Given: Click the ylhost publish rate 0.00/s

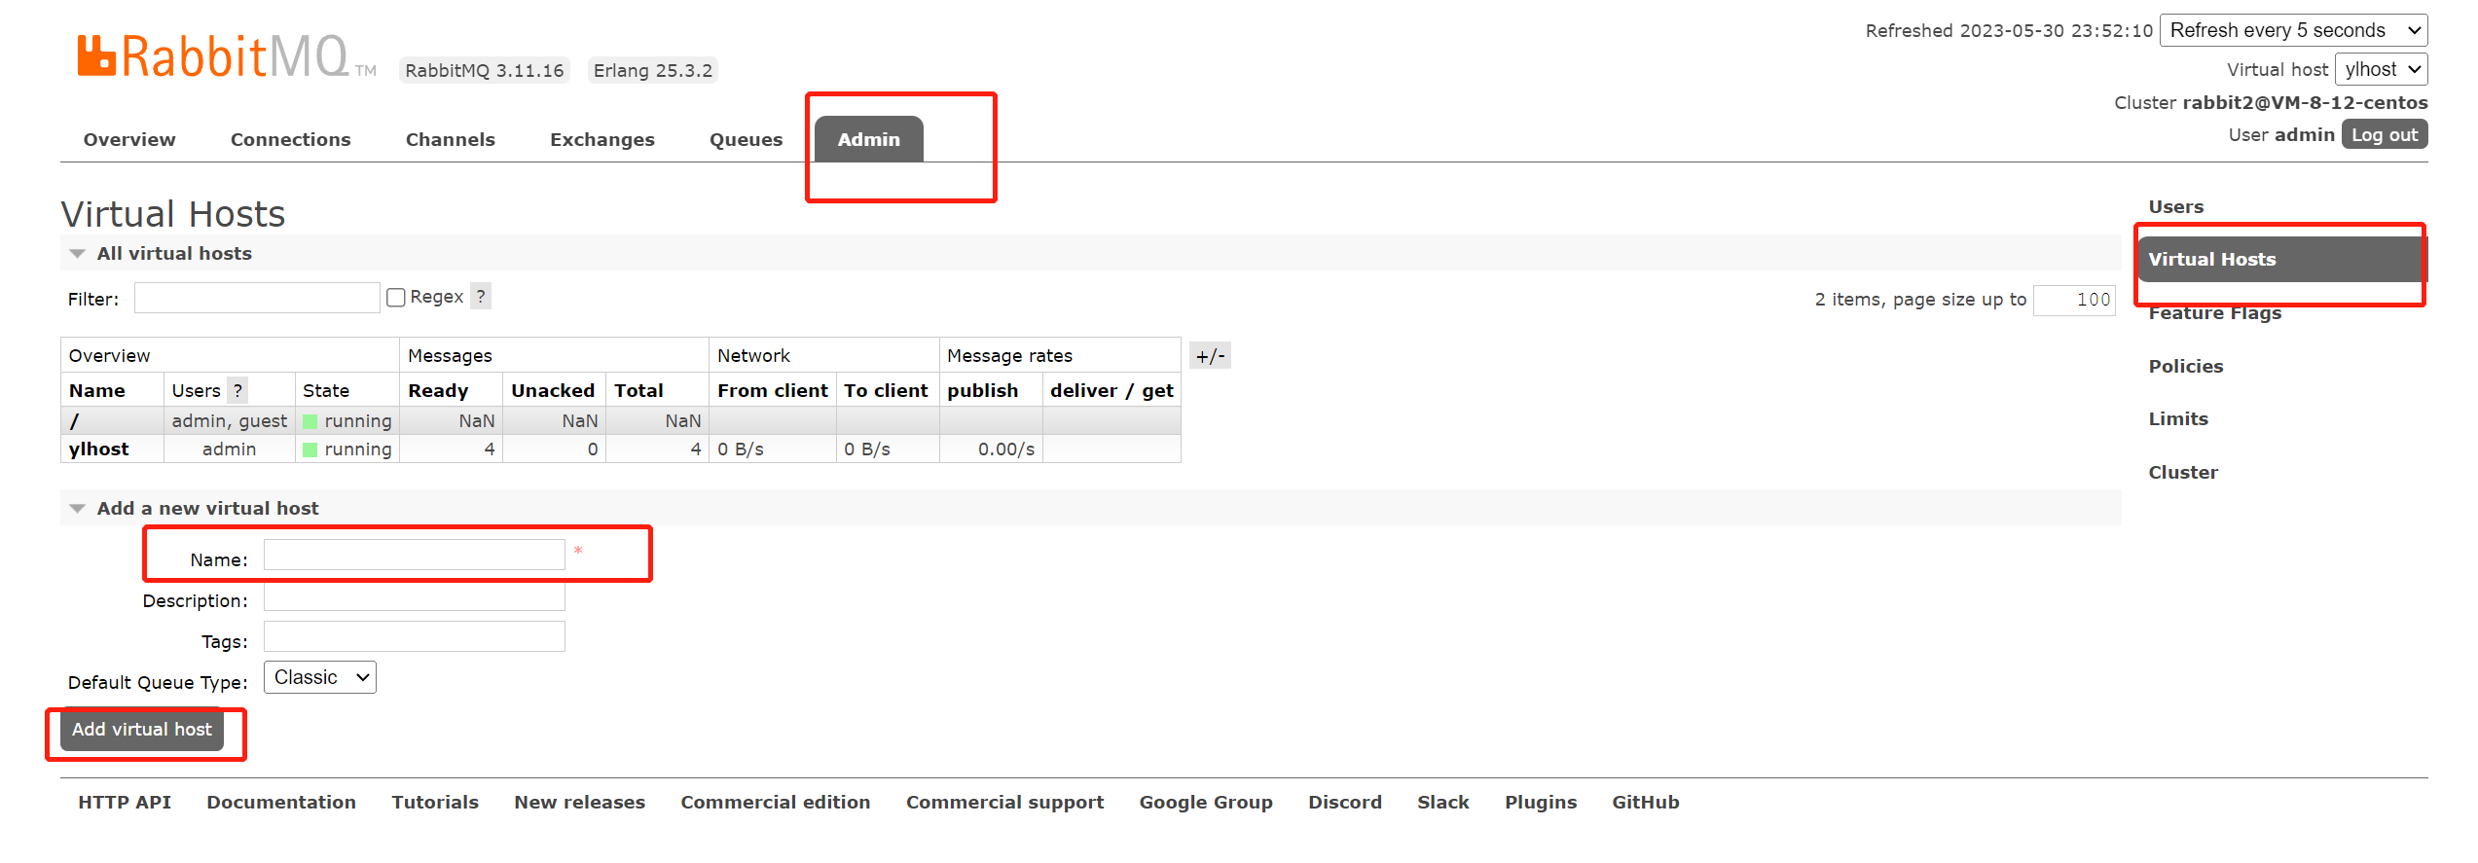Looking at the screenshot, I should coord(1005,449).
